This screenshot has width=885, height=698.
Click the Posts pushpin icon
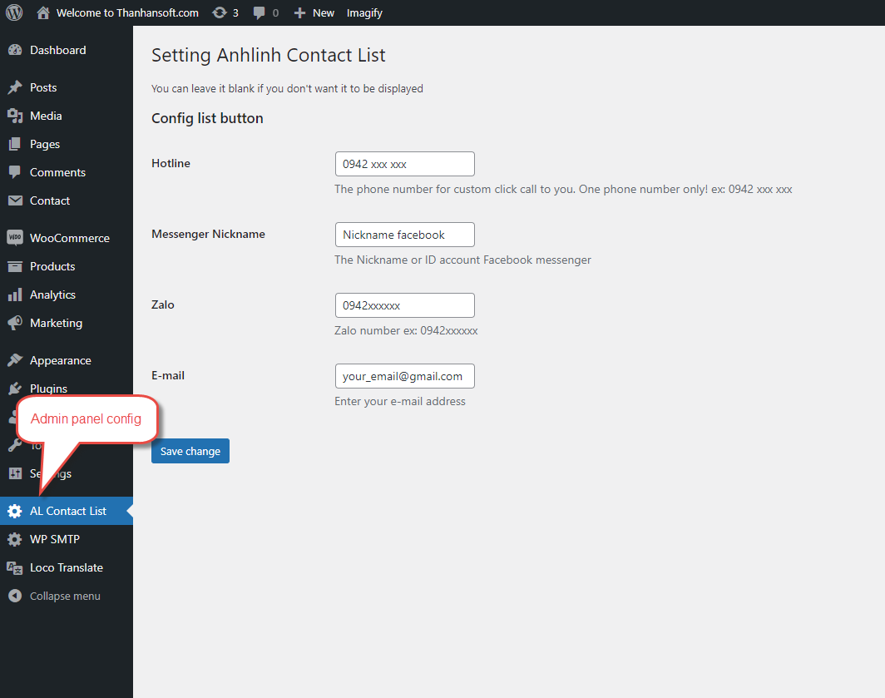point(15,87)
